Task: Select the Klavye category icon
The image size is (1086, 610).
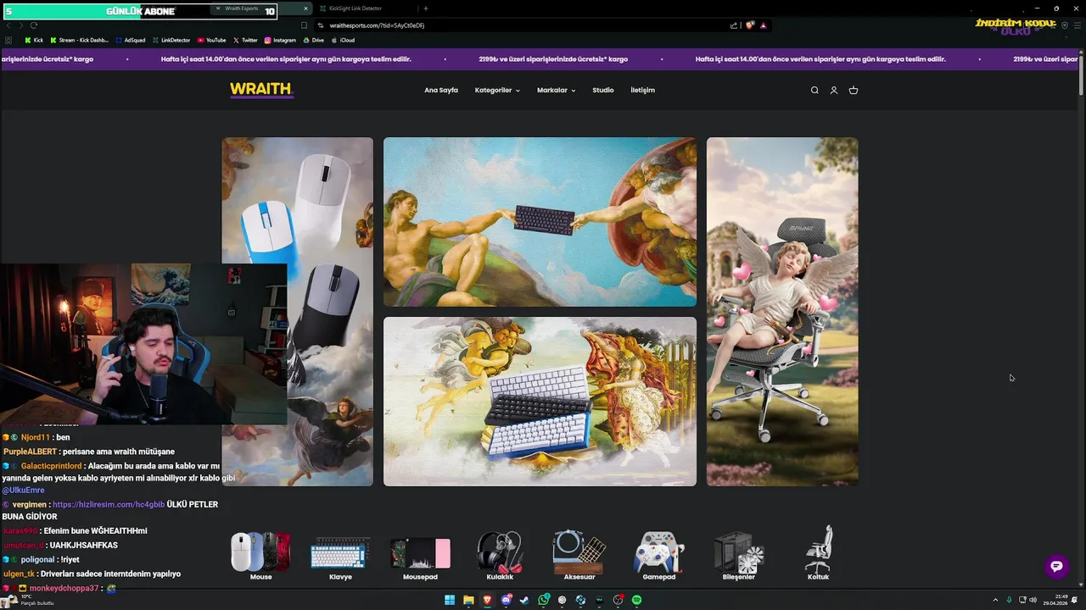Action: tap(340, 555)
